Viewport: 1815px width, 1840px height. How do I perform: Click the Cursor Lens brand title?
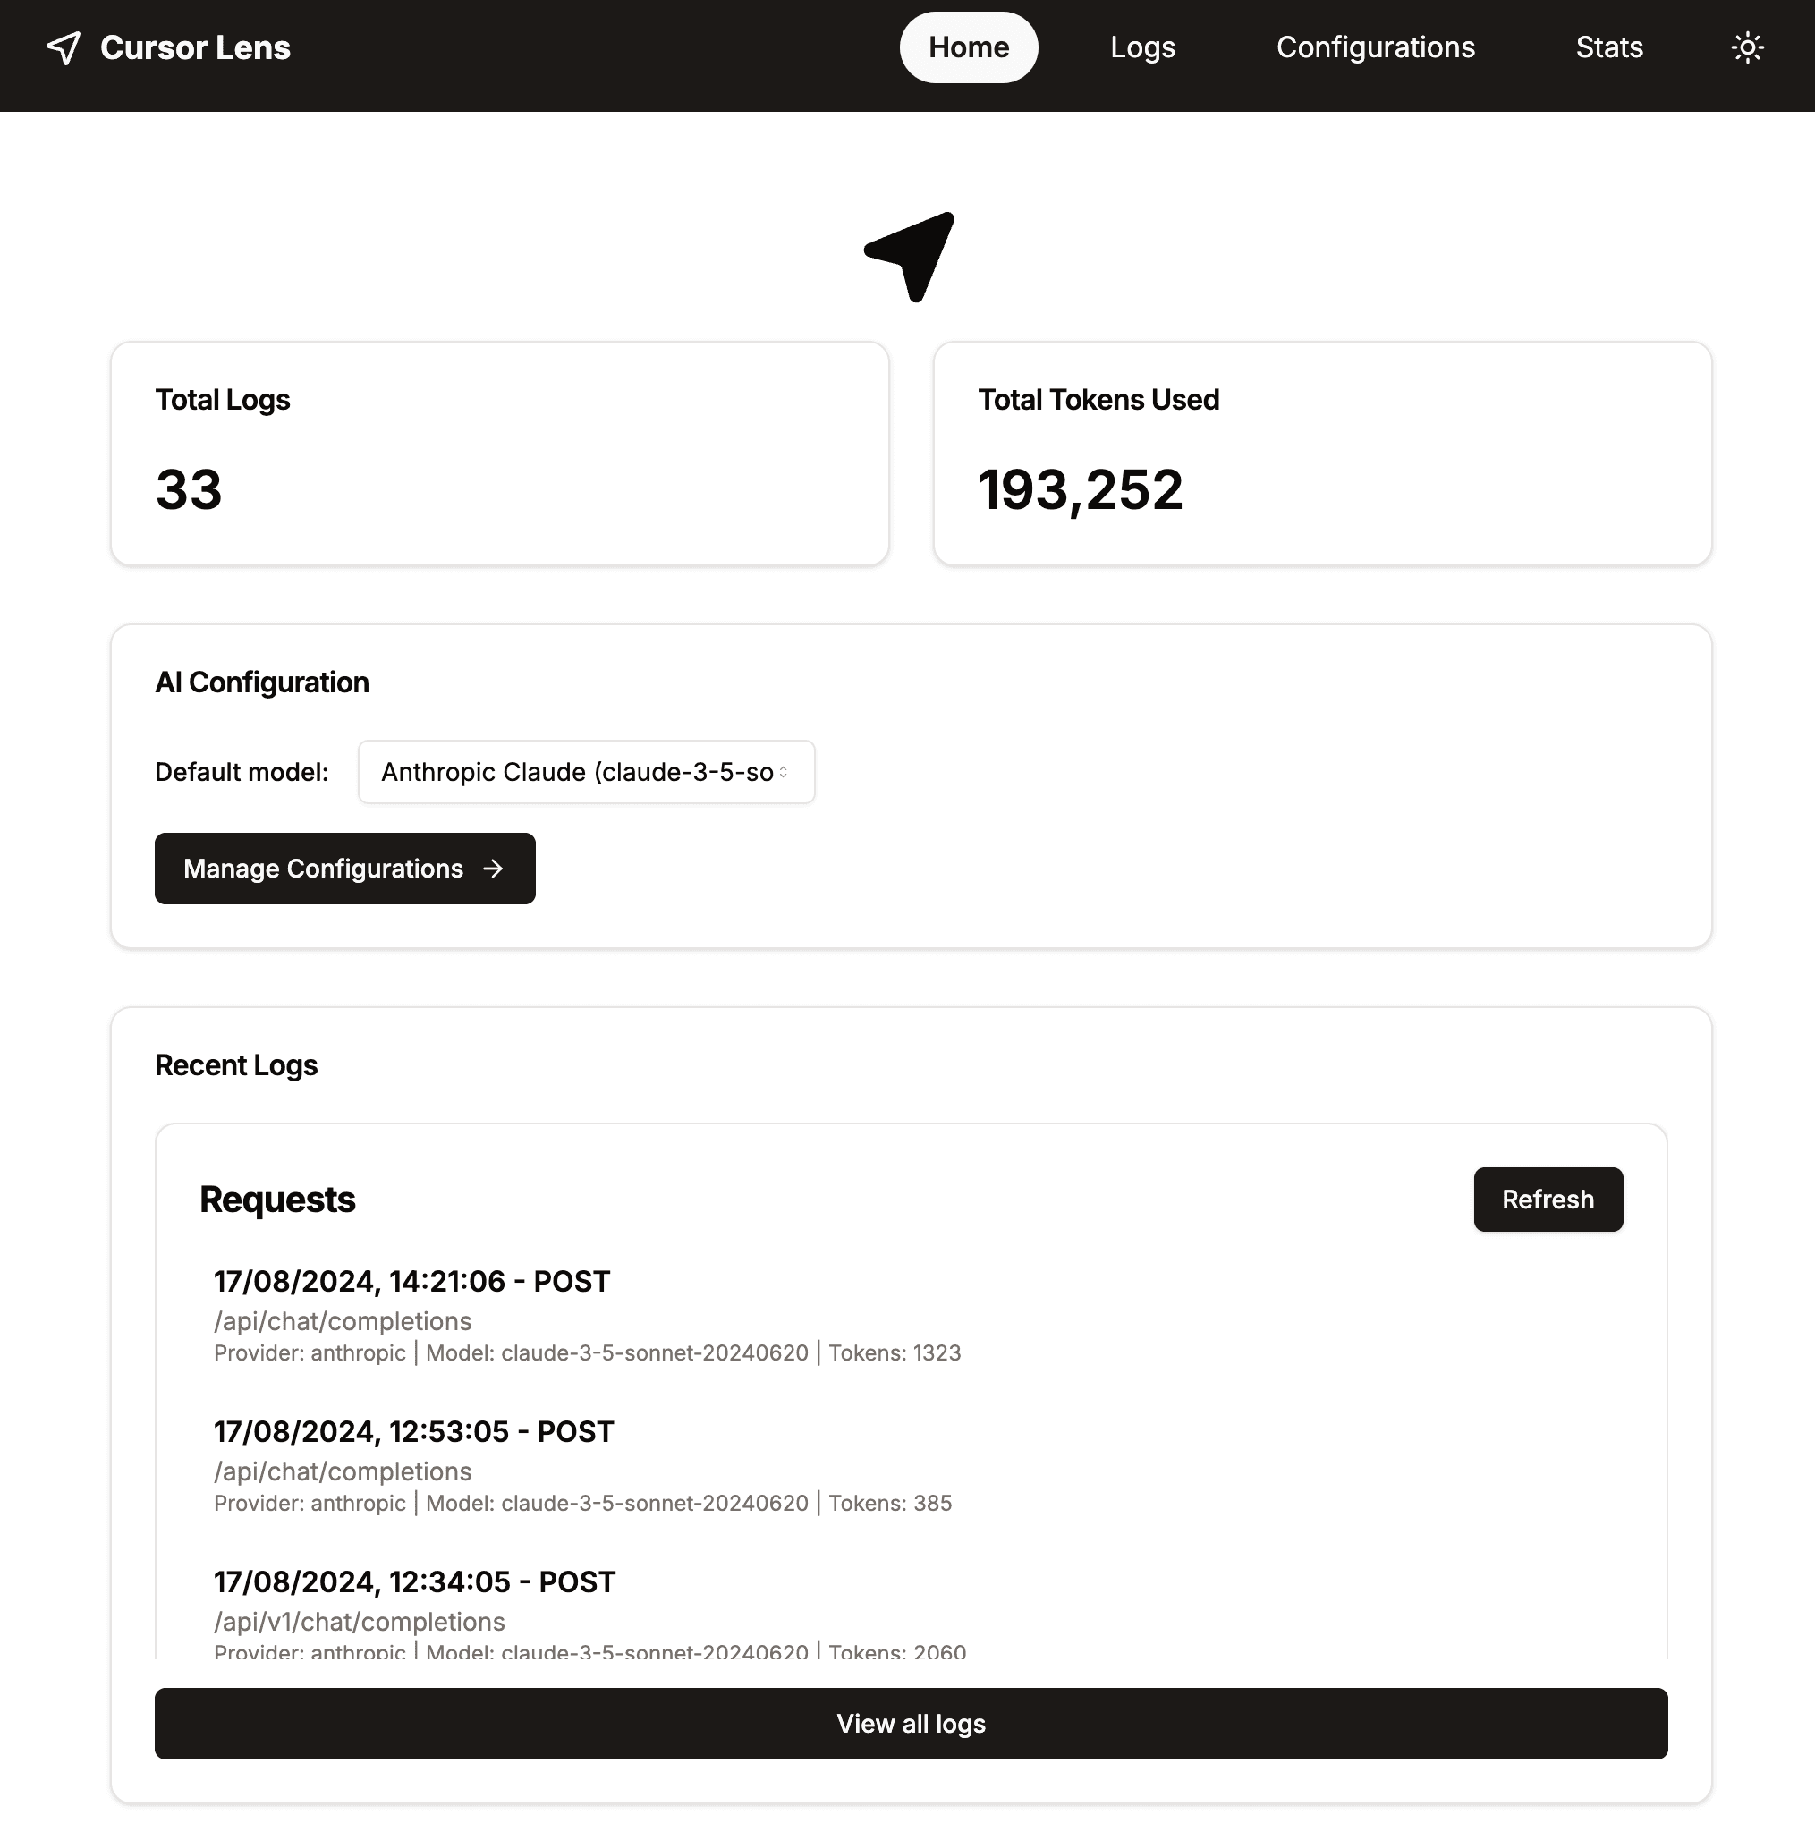click(x=195, y=47)
